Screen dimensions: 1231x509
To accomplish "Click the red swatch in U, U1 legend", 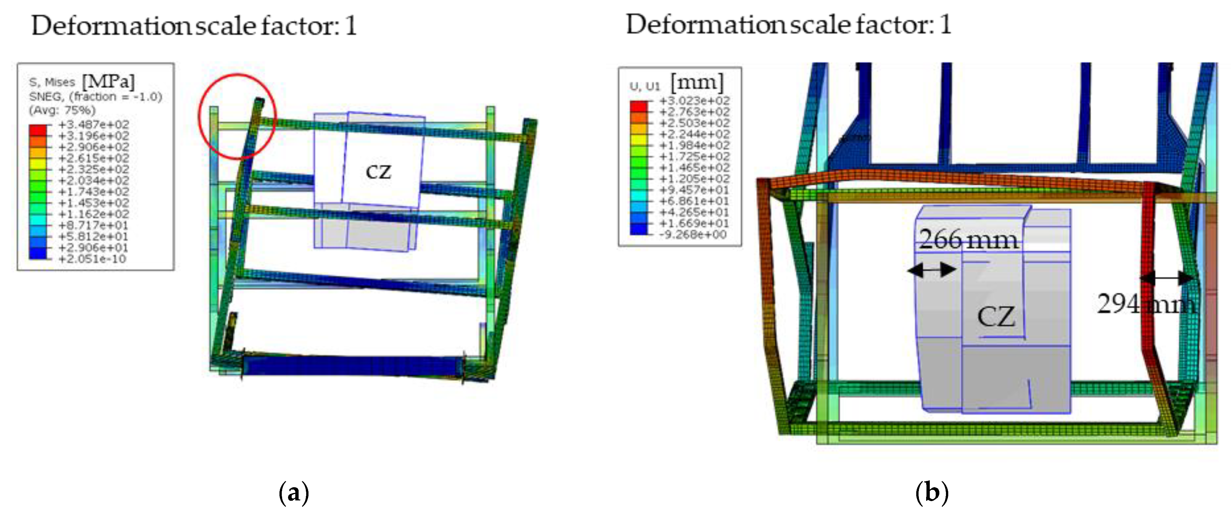I will (639, 106).
